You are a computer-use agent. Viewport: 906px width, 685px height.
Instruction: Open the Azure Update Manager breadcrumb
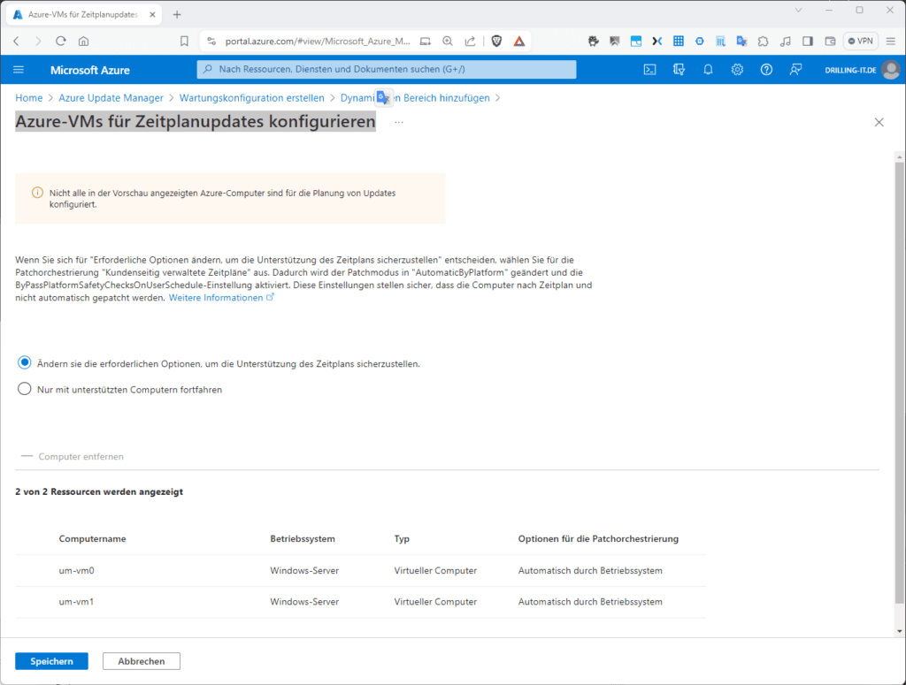pos(111,98)
